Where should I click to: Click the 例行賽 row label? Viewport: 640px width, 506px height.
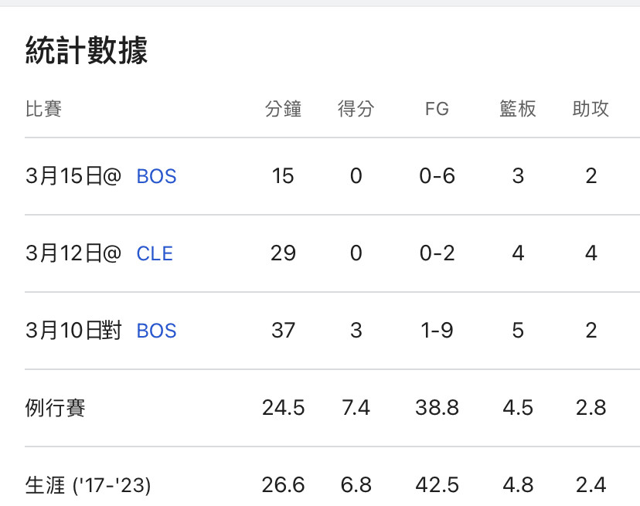tap(56, 408)
